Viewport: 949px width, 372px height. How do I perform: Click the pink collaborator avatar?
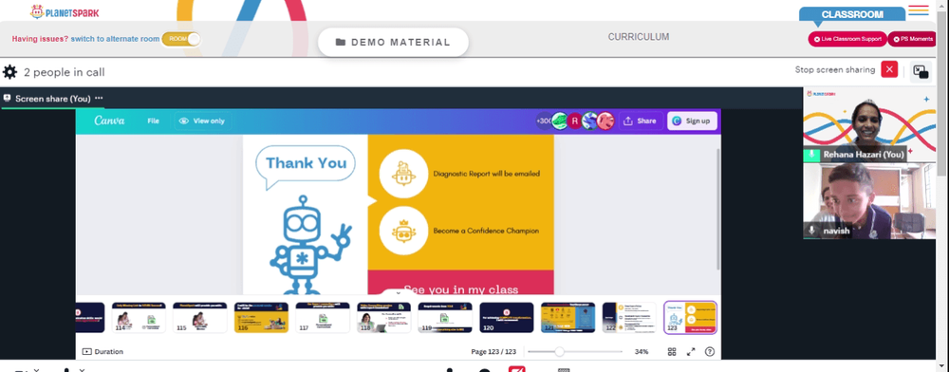coord(605,121)
